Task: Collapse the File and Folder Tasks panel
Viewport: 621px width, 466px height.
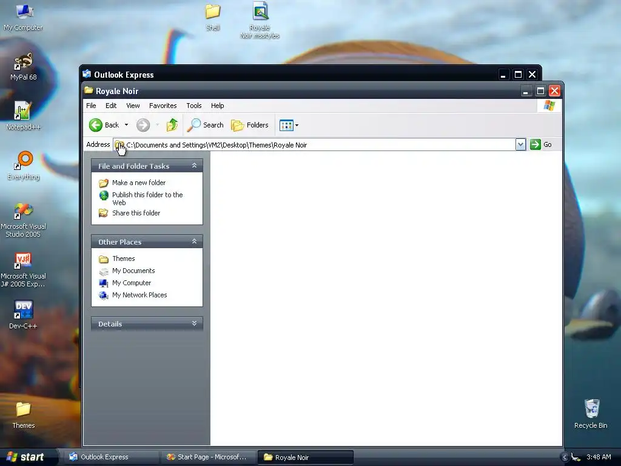Action: click(194, 166)
